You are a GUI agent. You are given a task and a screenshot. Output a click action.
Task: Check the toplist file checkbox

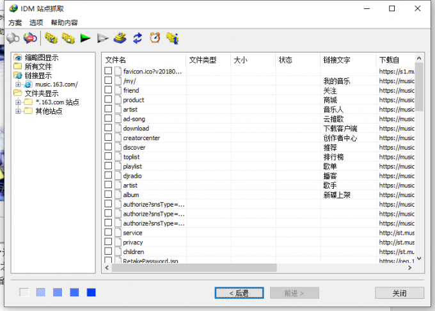click(x=108, y=156)
